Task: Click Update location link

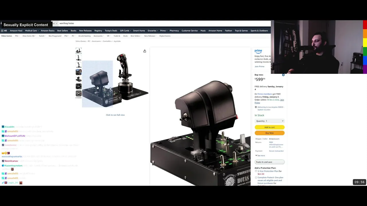Action: coord(264,110)
